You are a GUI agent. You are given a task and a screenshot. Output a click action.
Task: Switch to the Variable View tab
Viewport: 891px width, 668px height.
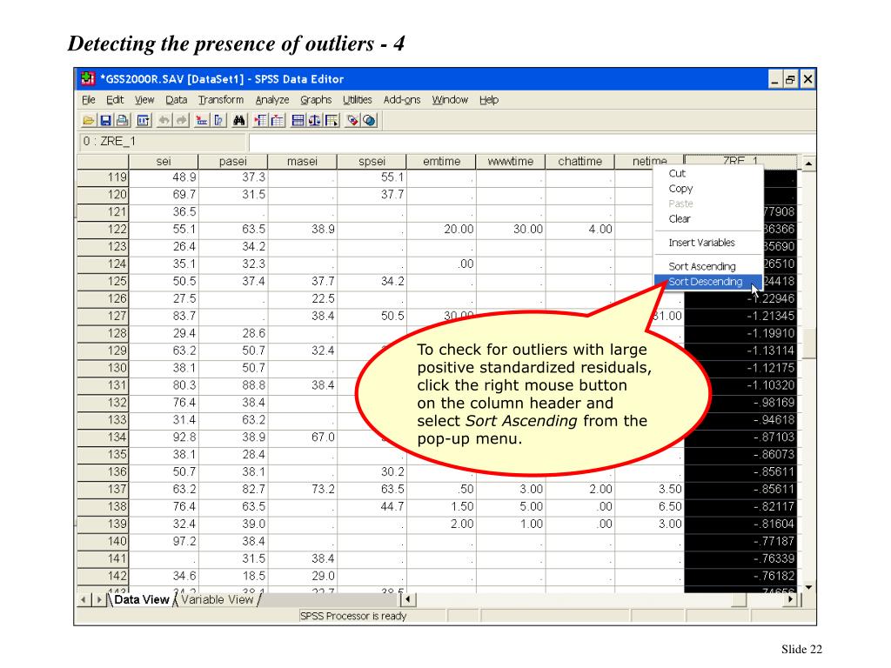pos(217,600)
